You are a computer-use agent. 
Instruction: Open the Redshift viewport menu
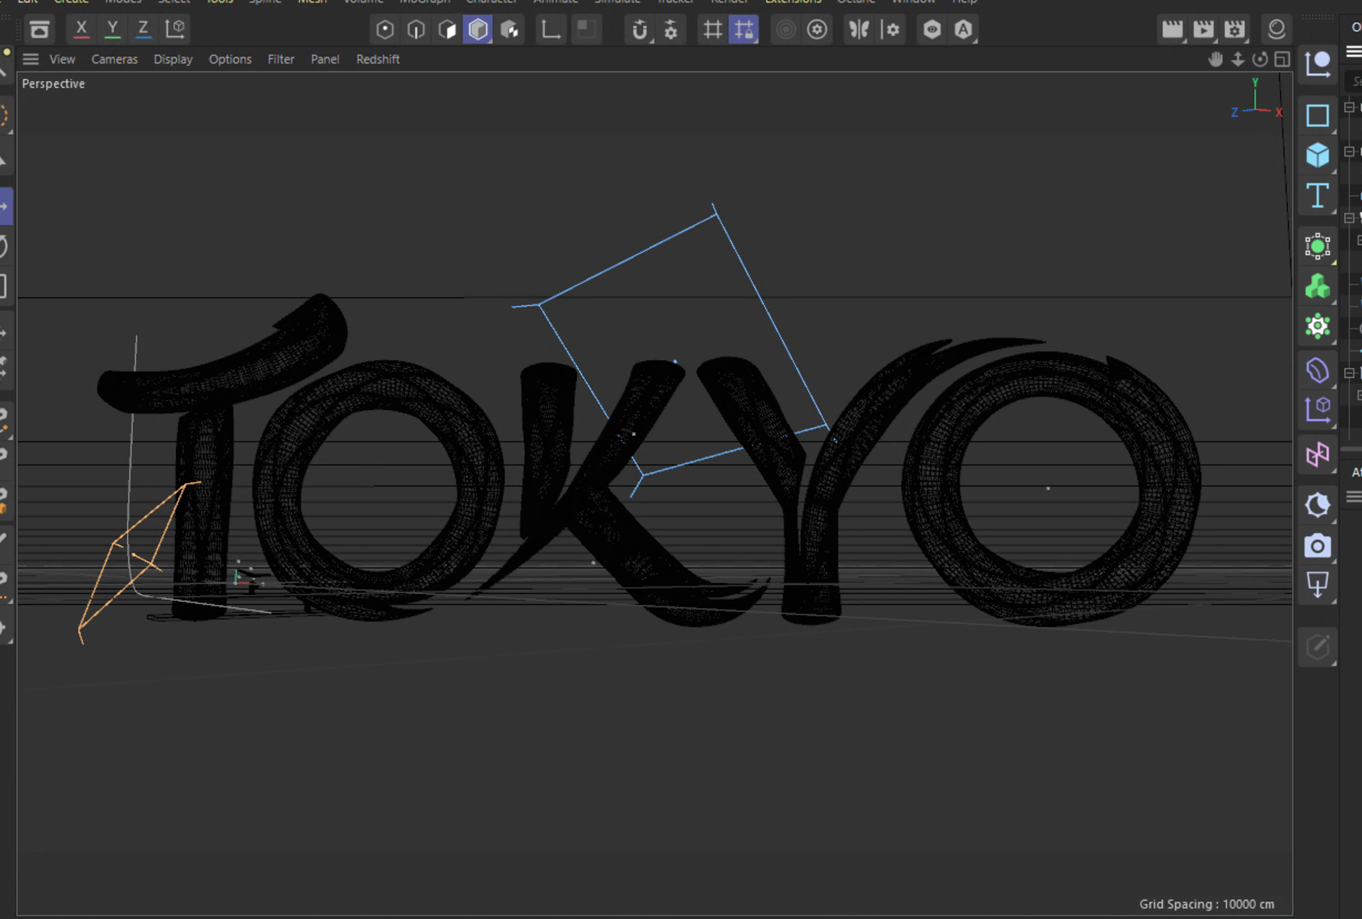378,60
